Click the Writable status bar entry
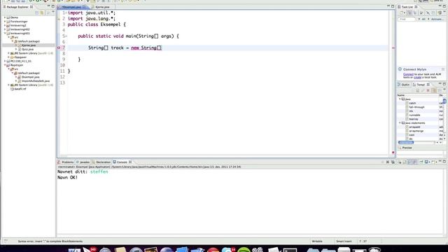Image resolution: width=448 pixels, height=252 pixels. click(x=317, y=241)
